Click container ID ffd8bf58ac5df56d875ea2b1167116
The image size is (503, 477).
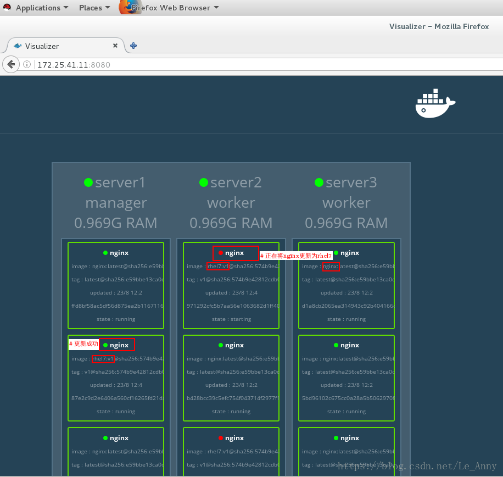(x=118, y=306)
